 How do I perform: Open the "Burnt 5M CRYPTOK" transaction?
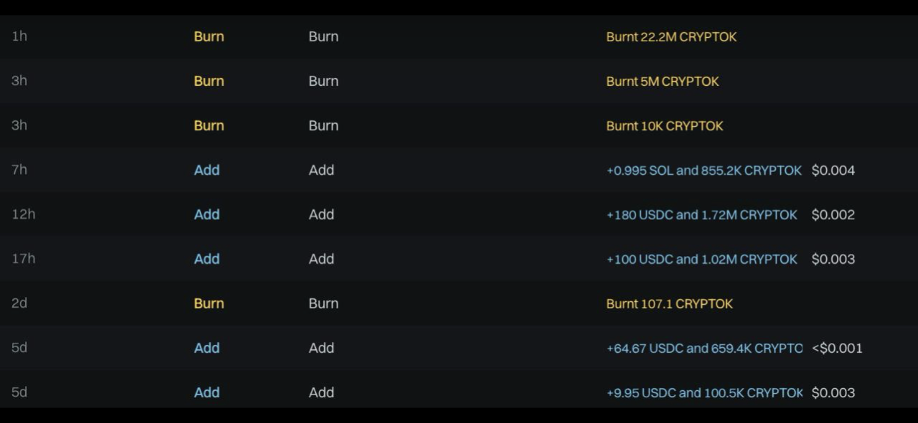point(662,81)
